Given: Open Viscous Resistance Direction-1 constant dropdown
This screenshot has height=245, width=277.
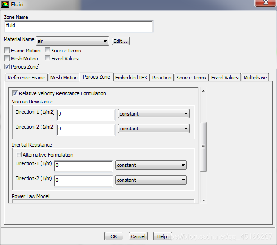Looking at the screenshot, I should tap(154, 114).
